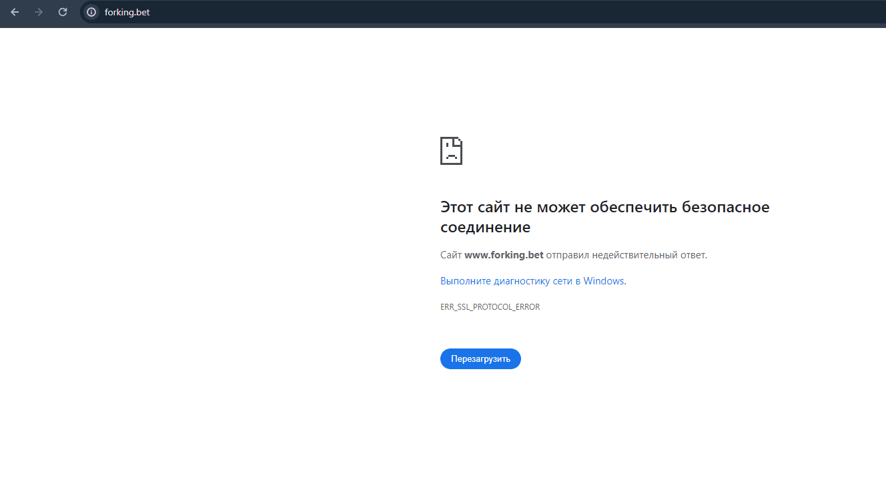This screenshot has width=886, height=494.
Task: Click the heading Этот сайт не может обеспечить безопасное соединение
Action: (x=605, y=217)
